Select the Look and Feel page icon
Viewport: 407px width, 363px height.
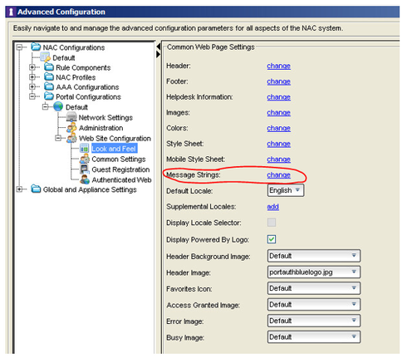(84, 149)
